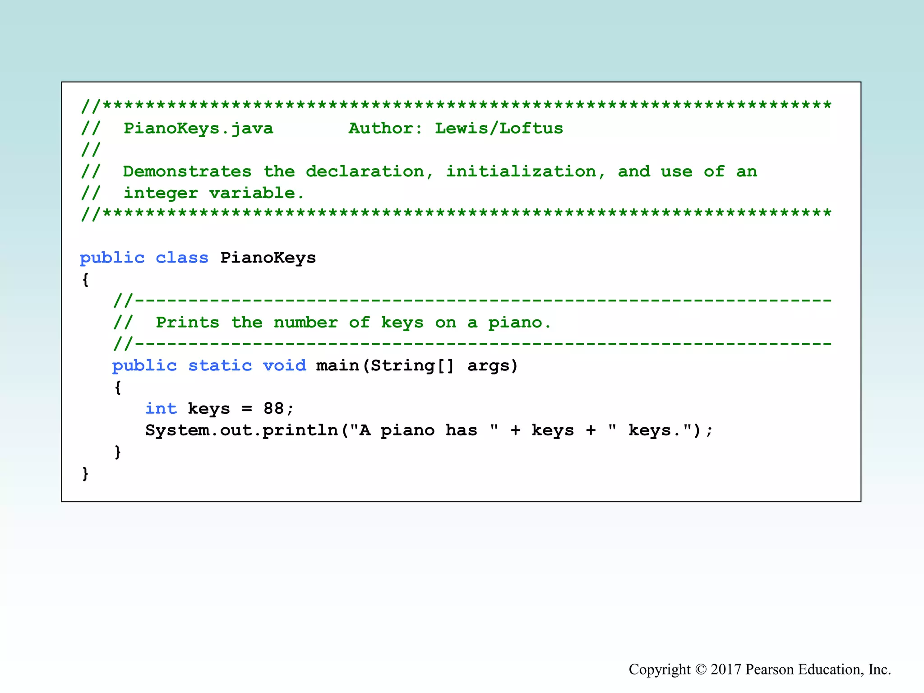Click the Author: Lewis/Loftus text
Viewport: 924px width, 693px height.
(456, 129)
